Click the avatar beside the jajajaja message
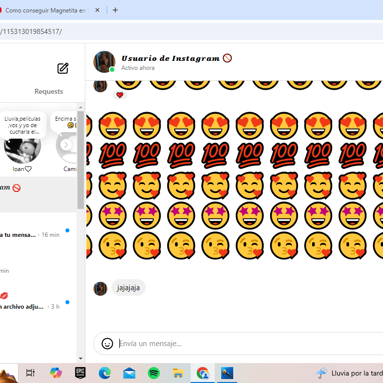This screenshot has width=383, height=383. coord(100,288)
